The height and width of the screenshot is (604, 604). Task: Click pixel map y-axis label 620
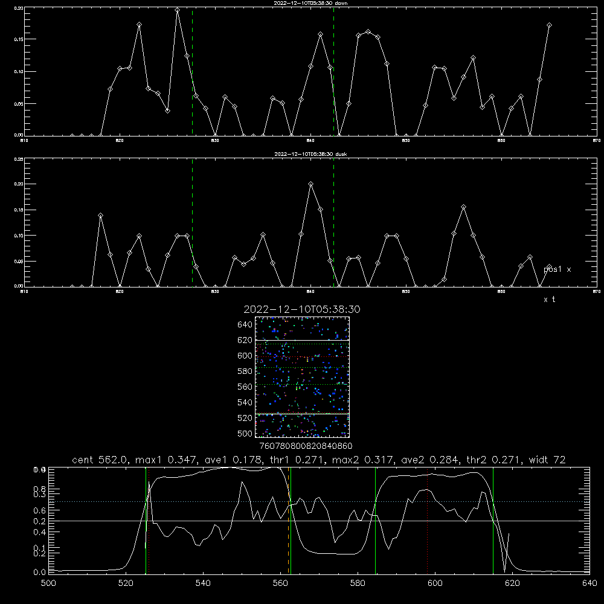245,340
